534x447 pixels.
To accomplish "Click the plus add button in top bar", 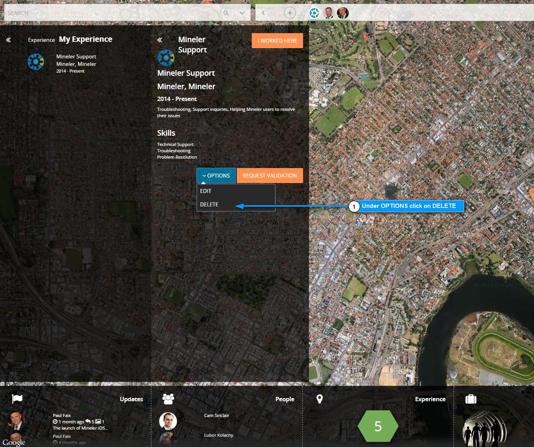I will 290,13.
